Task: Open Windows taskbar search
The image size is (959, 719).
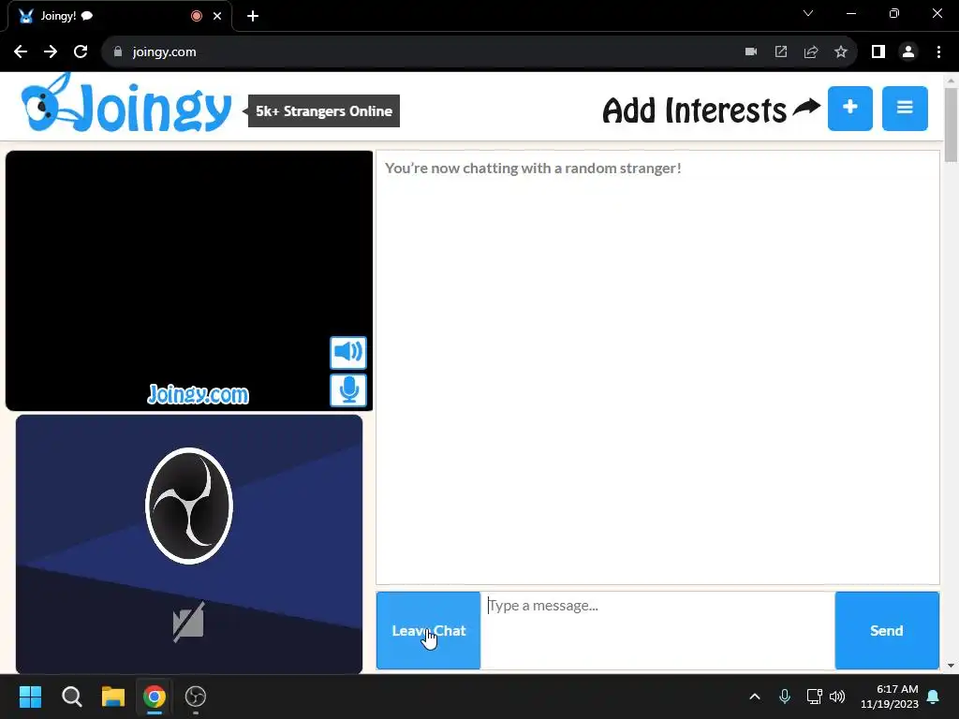Action: coord(71,697)
